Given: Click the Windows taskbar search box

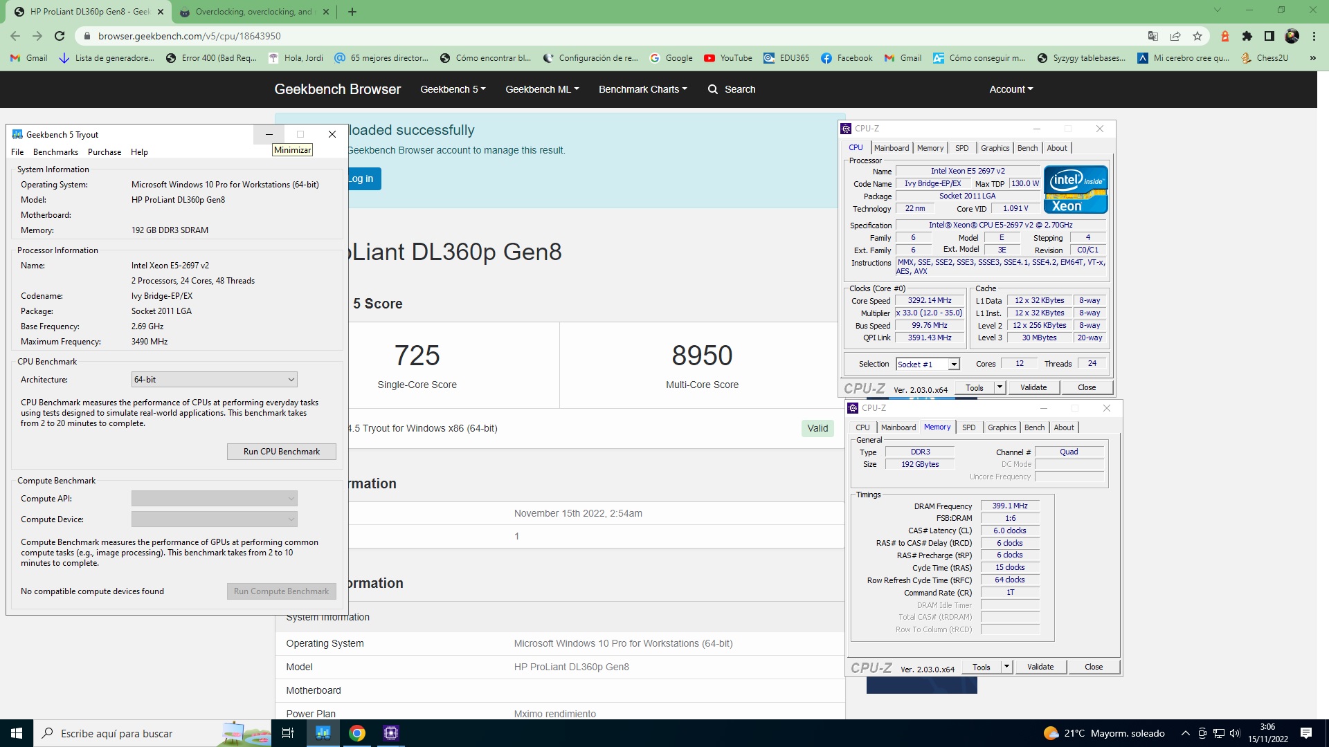Looking at the screenshot, I should pos(152,733).
